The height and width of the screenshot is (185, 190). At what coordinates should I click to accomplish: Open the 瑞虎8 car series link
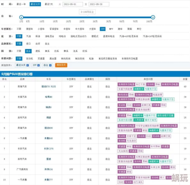(x=49, y=107)
